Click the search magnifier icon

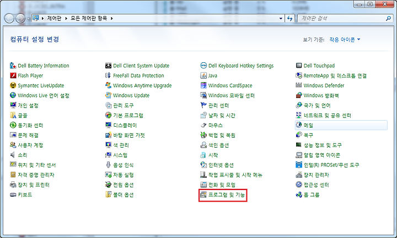(x=388, y=19)
